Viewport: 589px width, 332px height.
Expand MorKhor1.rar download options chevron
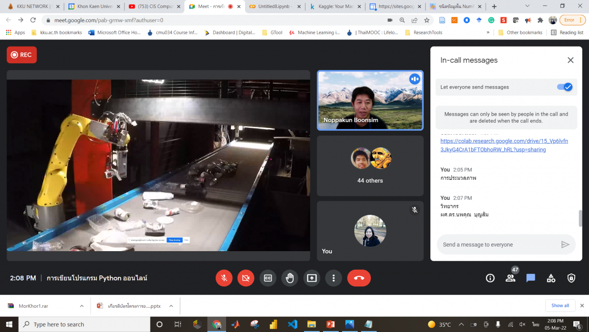click(x=82, y=306)
